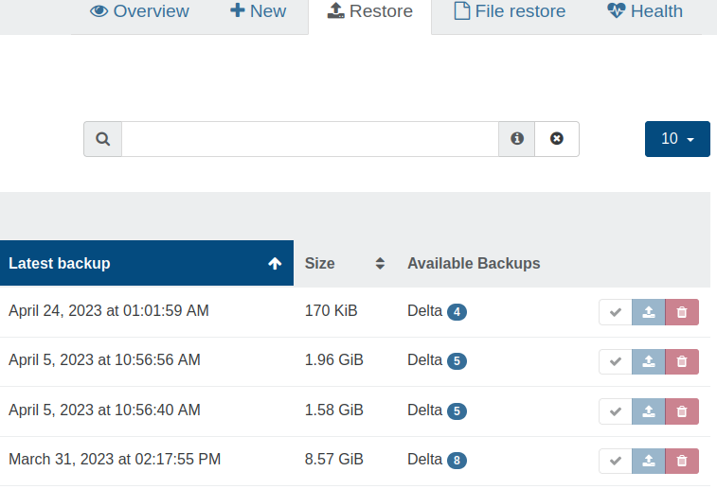Image resolution: width=717 pixels, height=489 pixels.
Task: Open the 10 items per page dropdown
Action: click(677, 139)
